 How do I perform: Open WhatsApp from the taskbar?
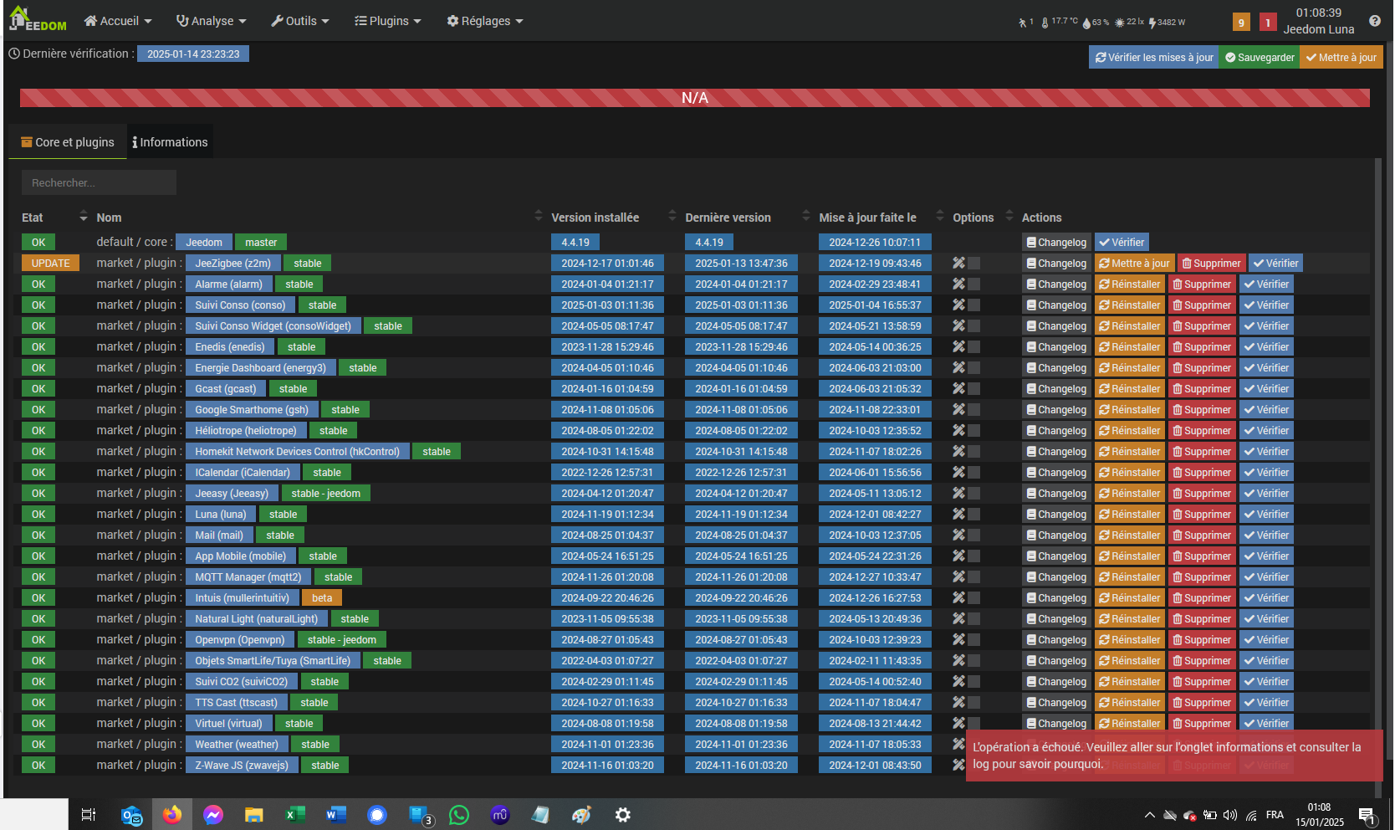pyautogui.click(x=459, y=814)
